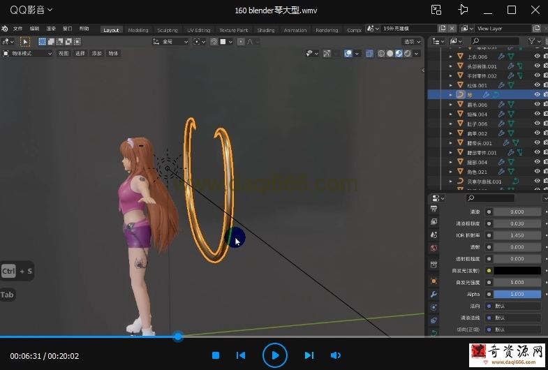Screen dimensions: 548x370
Task: Open the pivot point dropdown
Action: (x=199, y=42)
